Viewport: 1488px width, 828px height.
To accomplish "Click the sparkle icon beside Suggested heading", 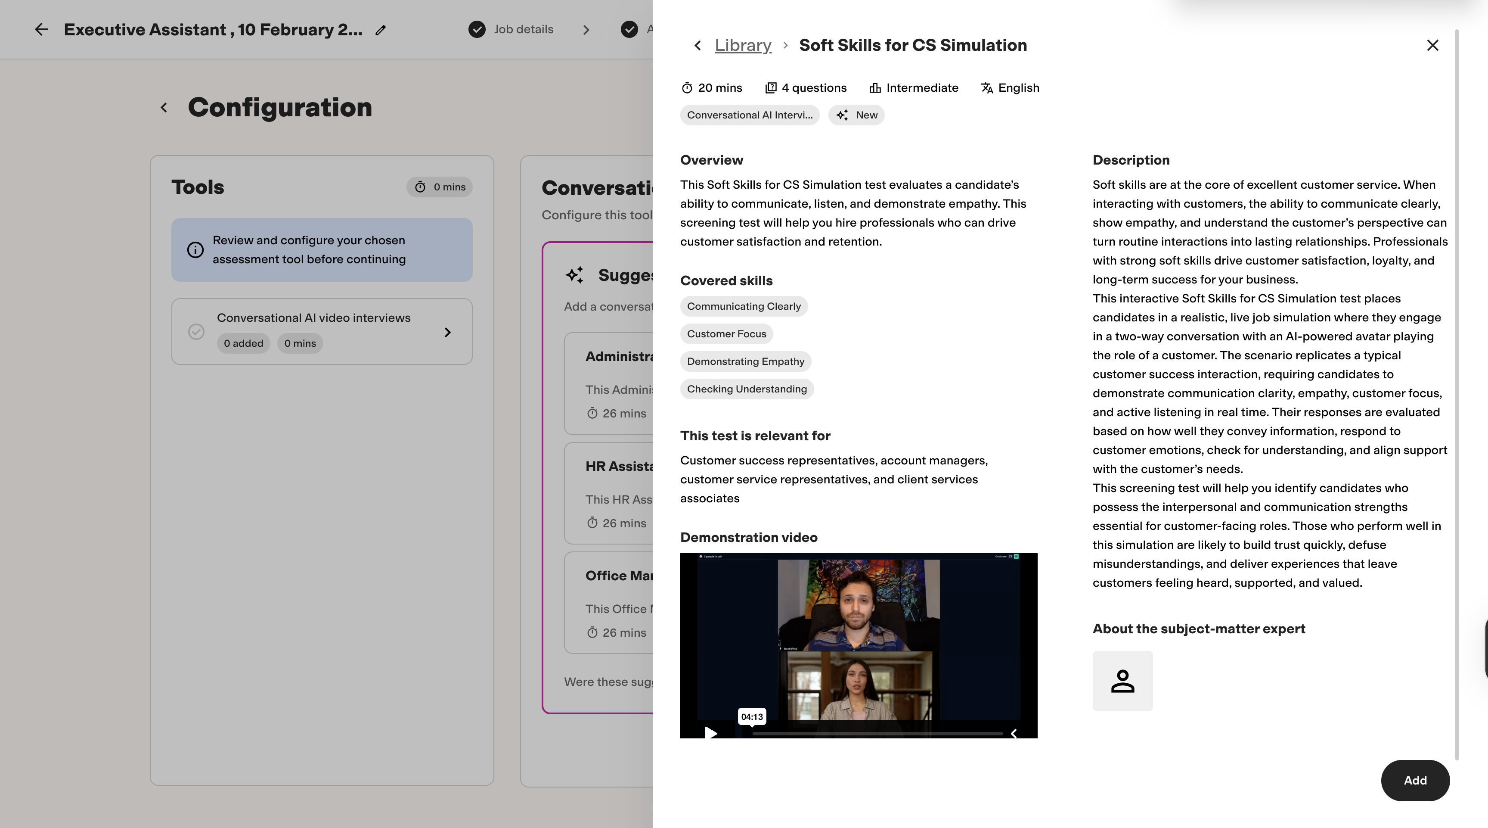I will (574, 275).
